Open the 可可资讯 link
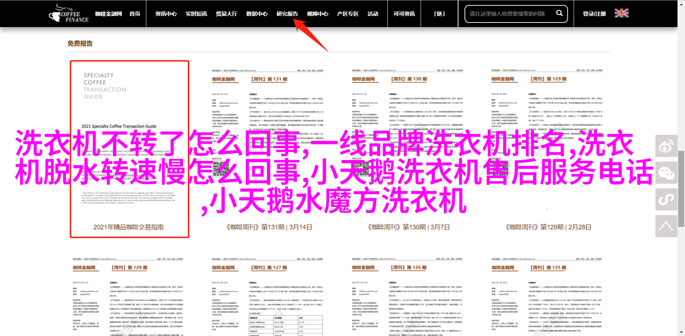 [x=404, y=14]
